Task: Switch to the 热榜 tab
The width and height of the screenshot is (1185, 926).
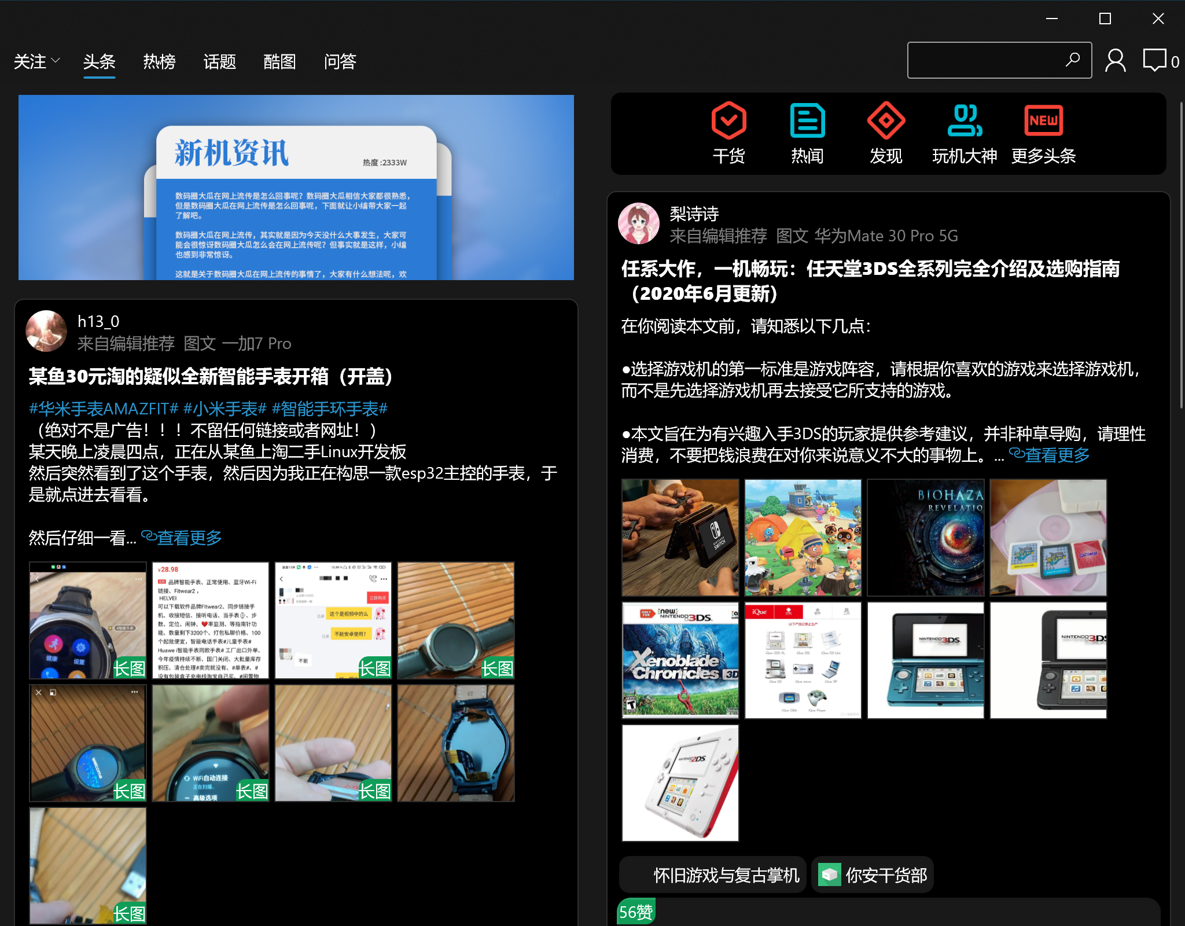Action: (x=159, y=61)
